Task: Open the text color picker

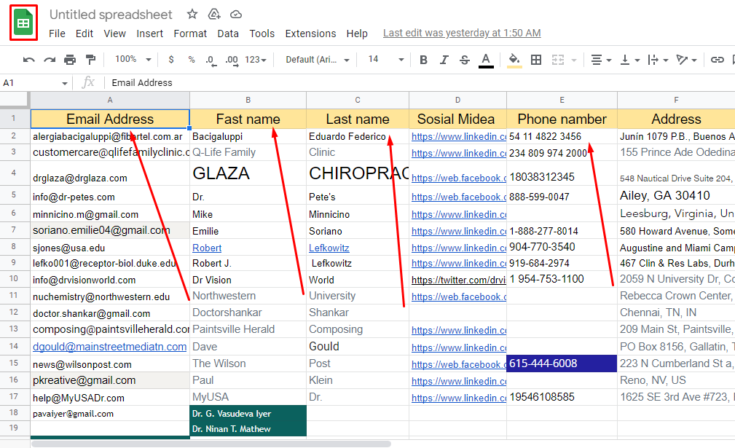Action: (x=486, y=60)
